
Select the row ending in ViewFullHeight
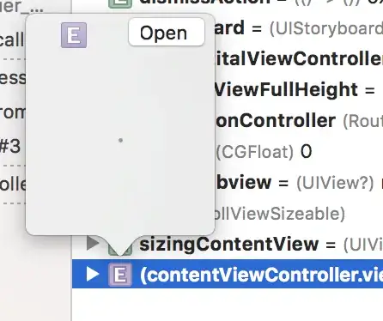tap(299, 90)
